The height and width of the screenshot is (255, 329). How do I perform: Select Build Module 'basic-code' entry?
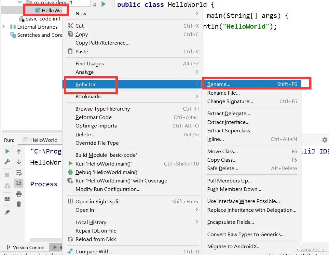[132, 155]
